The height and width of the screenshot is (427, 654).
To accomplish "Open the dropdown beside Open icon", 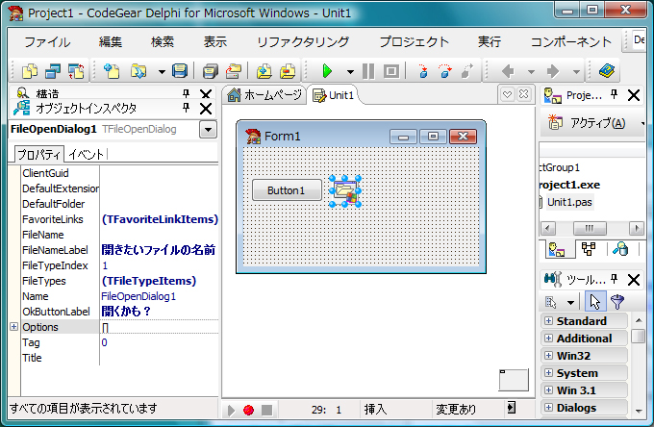I will point(162,72).
